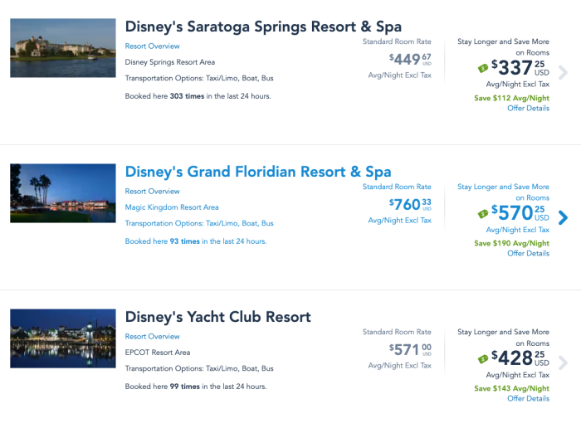Open Disney's Yacht Club Resort title
Screen dimensions: 581x433
[218, 317]
